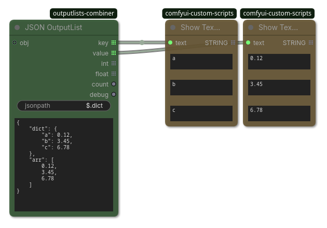Click the green text input of second Show Text node
The height and width of the screenshot is (228, 327).
[248, 42]
